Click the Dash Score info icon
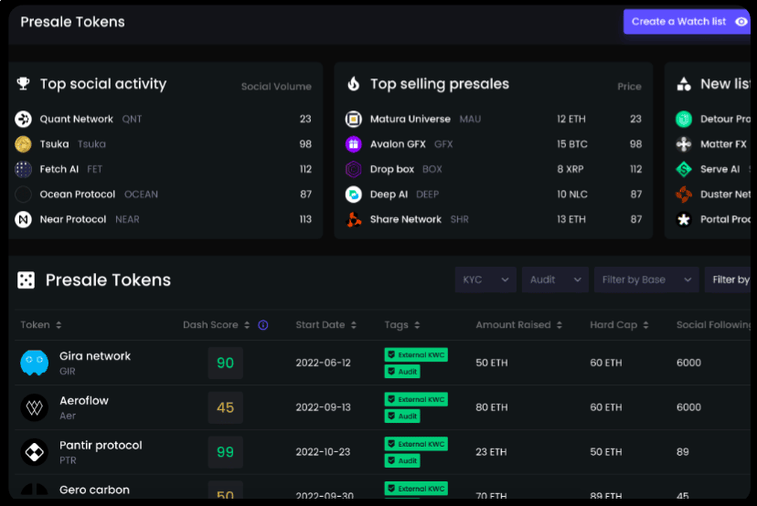 [x=263, y=325]
